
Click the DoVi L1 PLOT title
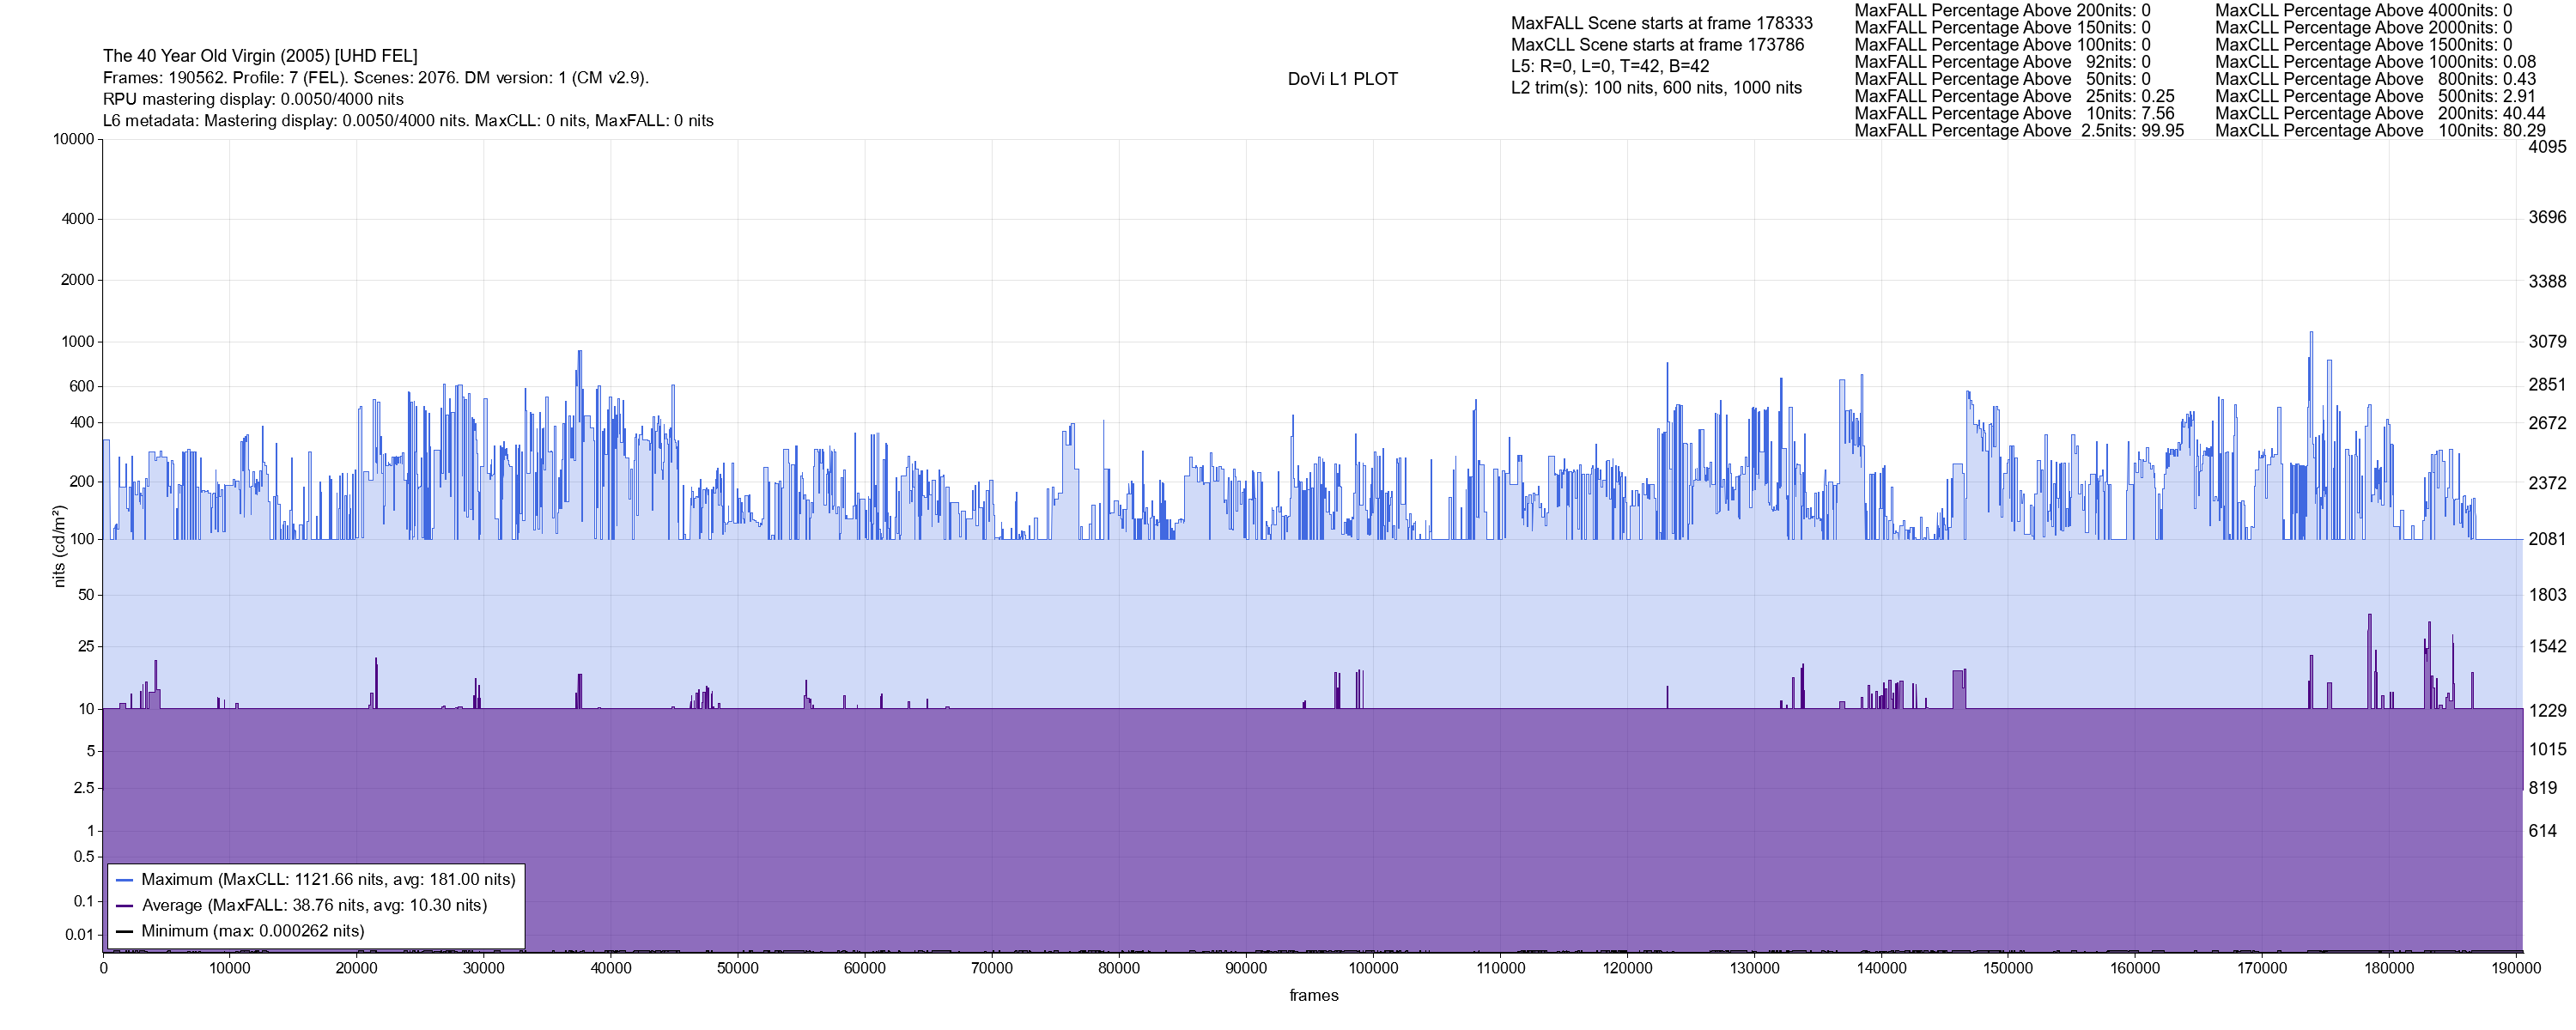tap(1342, 79)
